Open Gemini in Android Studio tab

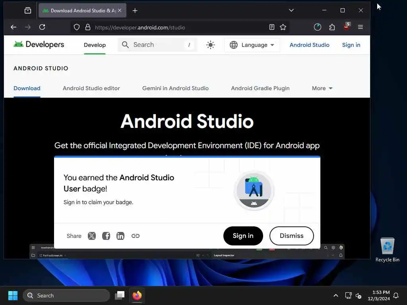pos(175,88)
